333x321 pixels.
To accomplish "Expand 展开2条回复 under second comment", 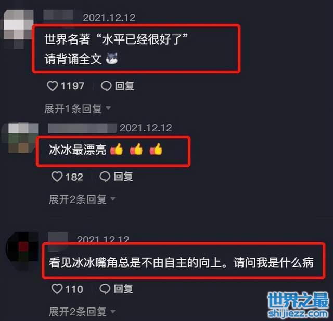I will [x=82, y=199].
